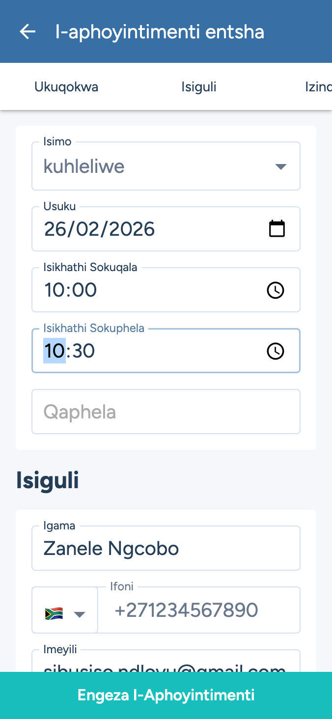Click the Qaphela notes field
Viewport: 332px width, 719px height.
[x=166, y=412]
